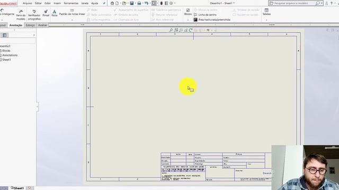
Task: Click Zoom to Fit in view toolbar
Action: tap(171, 30)
